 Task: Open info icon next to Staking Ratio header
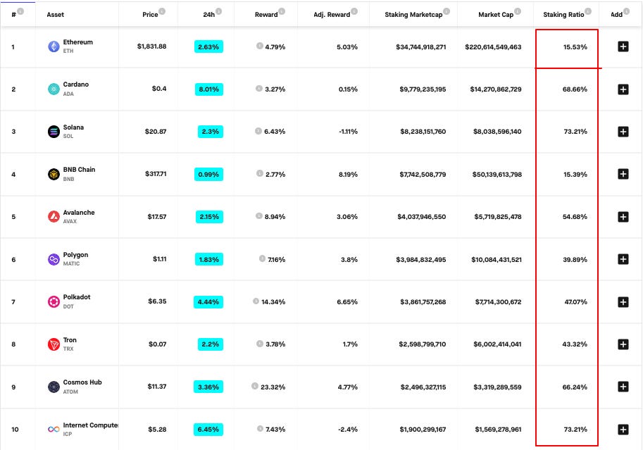point(588,11)
